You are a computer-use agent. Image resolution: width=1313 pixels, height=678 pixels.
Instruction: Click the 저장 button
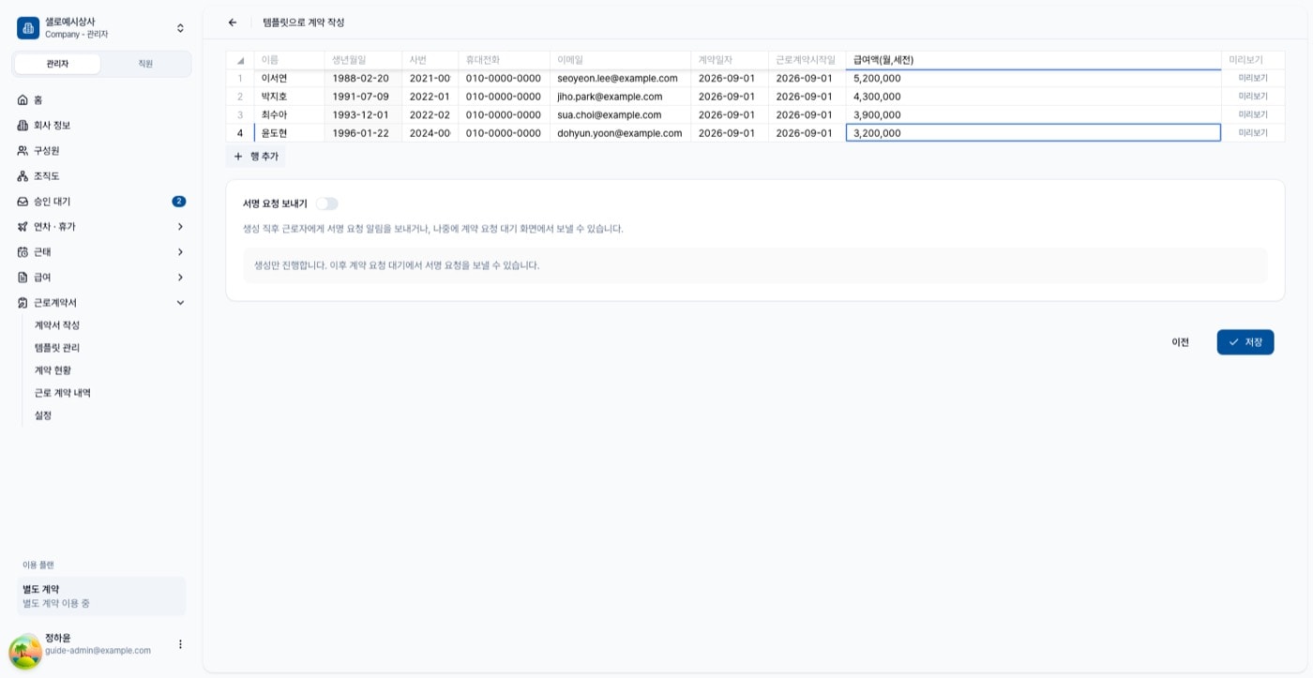(1245, 342)
